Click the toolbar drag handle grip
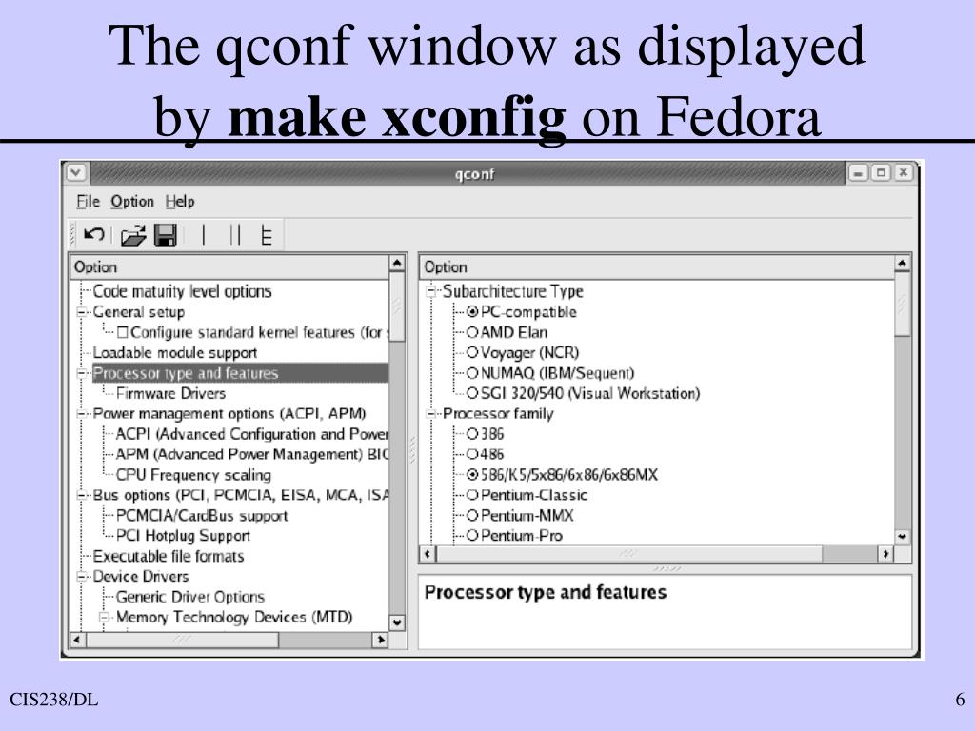The height and width of the screenshot is (731, 975). tap(73, 235)
